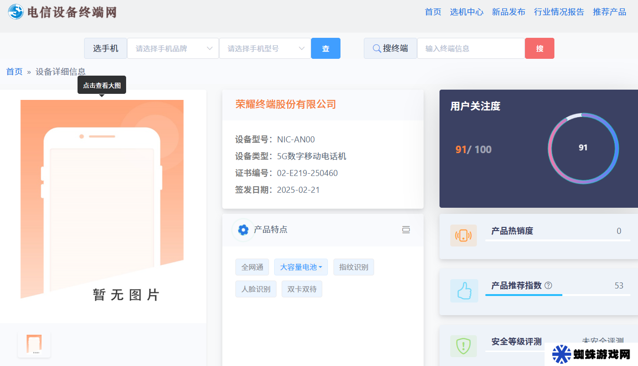
Task: Open the 请选择手机品牌 dropdown
Action: pos(173,48)
